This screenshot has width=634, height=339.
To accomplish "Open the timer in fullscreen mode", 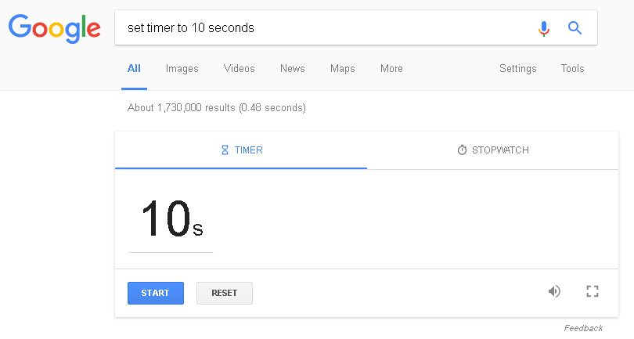I will pos(593,291).
